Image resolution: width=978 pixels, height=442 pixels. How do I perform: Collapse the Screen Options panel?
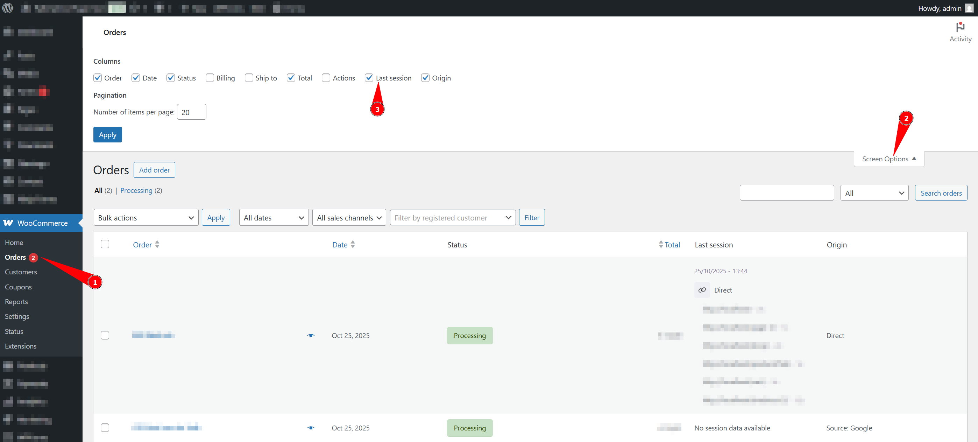888,159
